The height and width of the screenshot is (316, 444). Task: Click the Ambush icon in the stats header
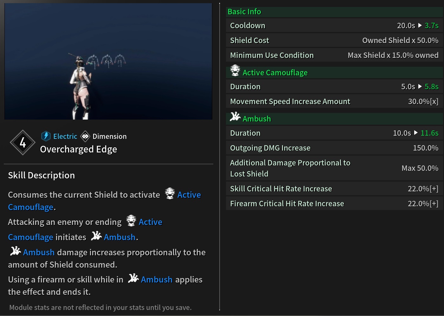coord(235,117)
